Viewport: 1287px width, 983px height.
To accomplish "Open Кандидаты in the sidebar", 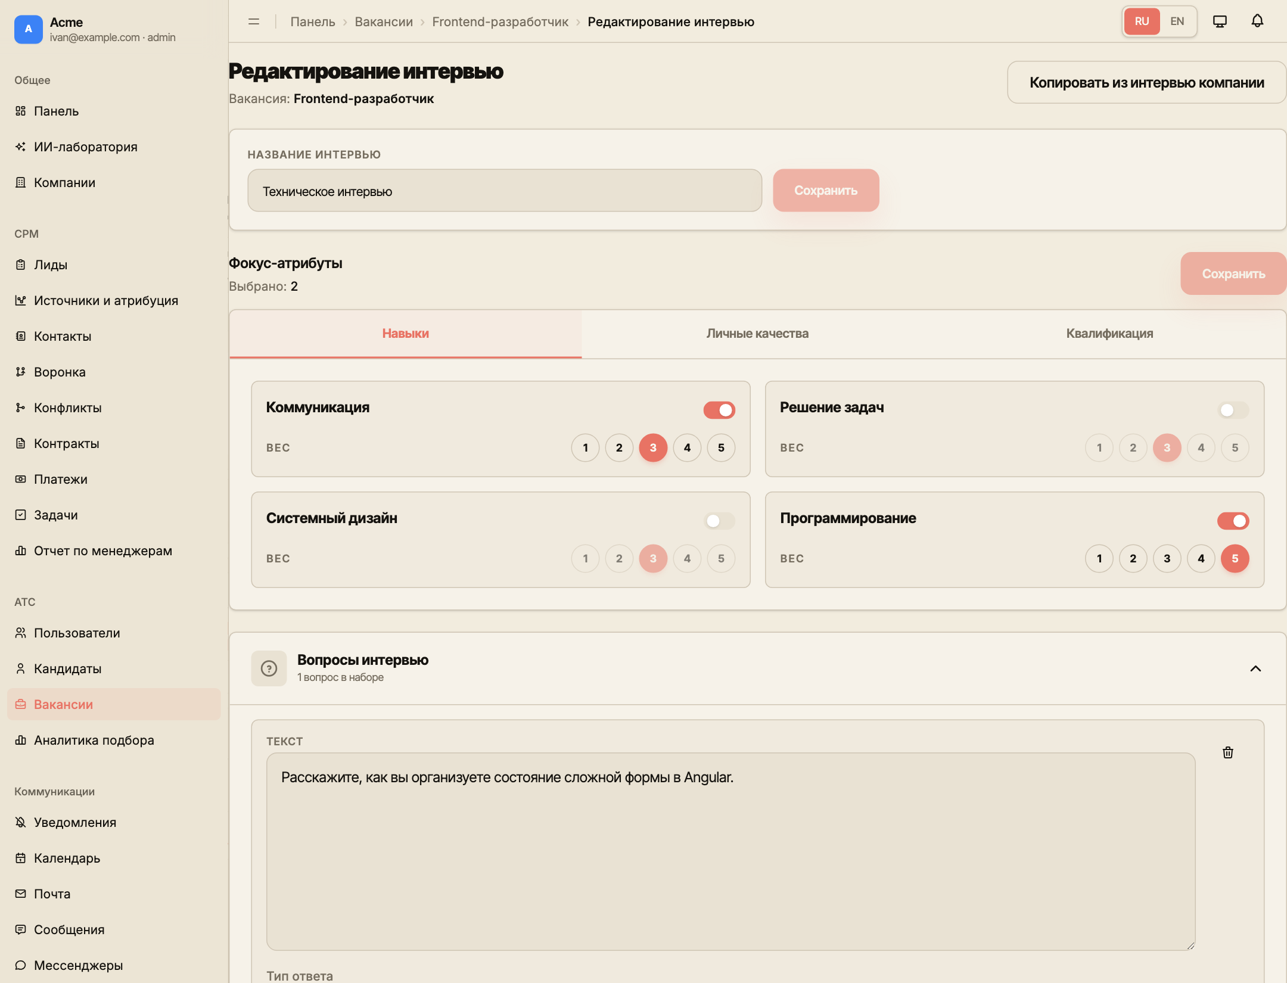I will tap(114, 668).
